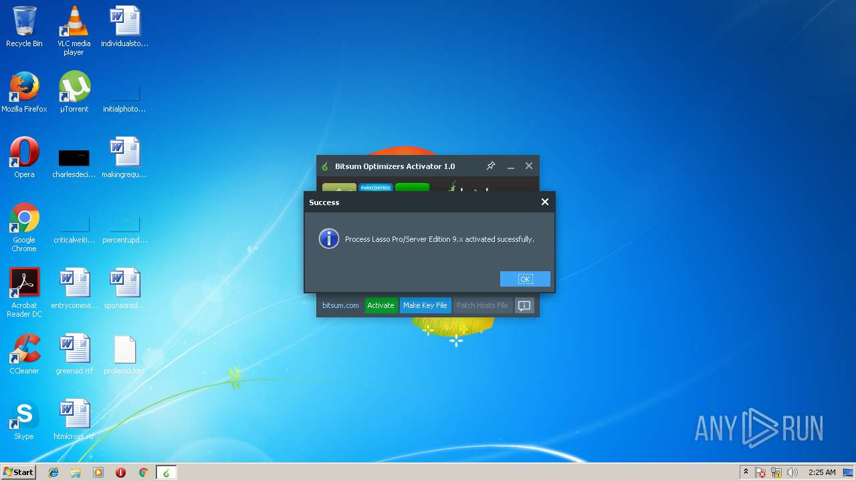Click Make Key File button
Image resolution: width=856 pixels, height=481 pixels.
point(425,305)
